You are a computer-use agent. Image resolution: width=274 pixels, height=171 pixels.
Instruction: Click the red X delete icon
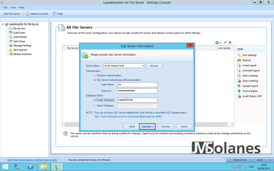pyautogui.click(x=230, y=42)
